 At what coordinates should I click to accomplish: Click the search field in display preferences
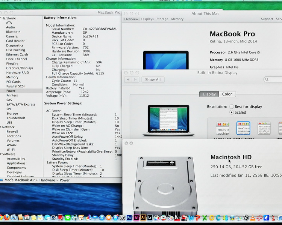[x=273, y=79]
